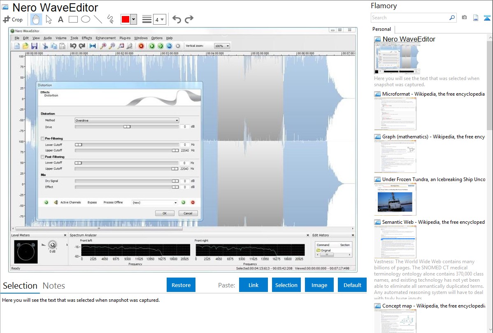Click the red record button
The width and height of the screenshot is (493, 333).
pyautogui.click(x=141, y=46)
